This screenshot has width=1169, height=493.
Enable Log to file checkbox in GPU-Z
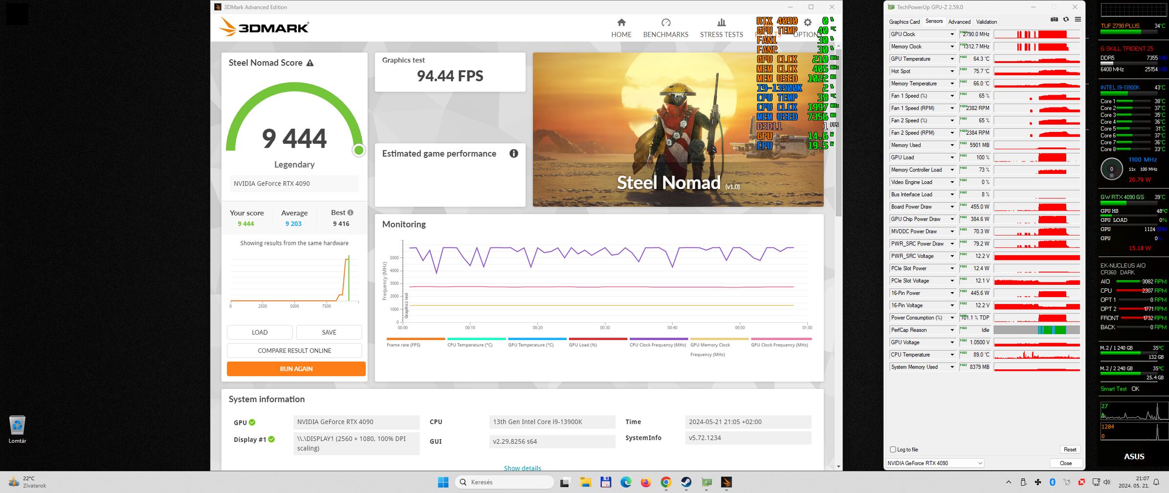click(893, 450)
